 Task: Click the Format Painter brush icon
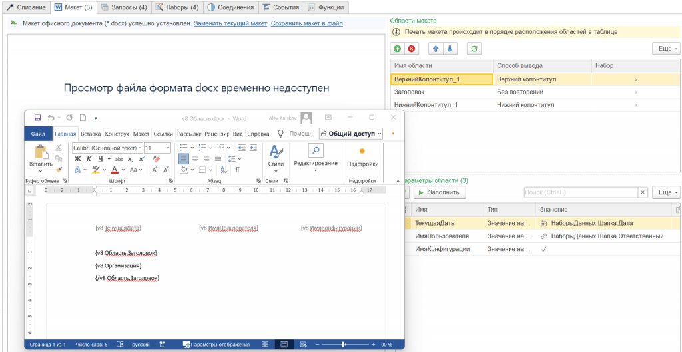(59, 170)
